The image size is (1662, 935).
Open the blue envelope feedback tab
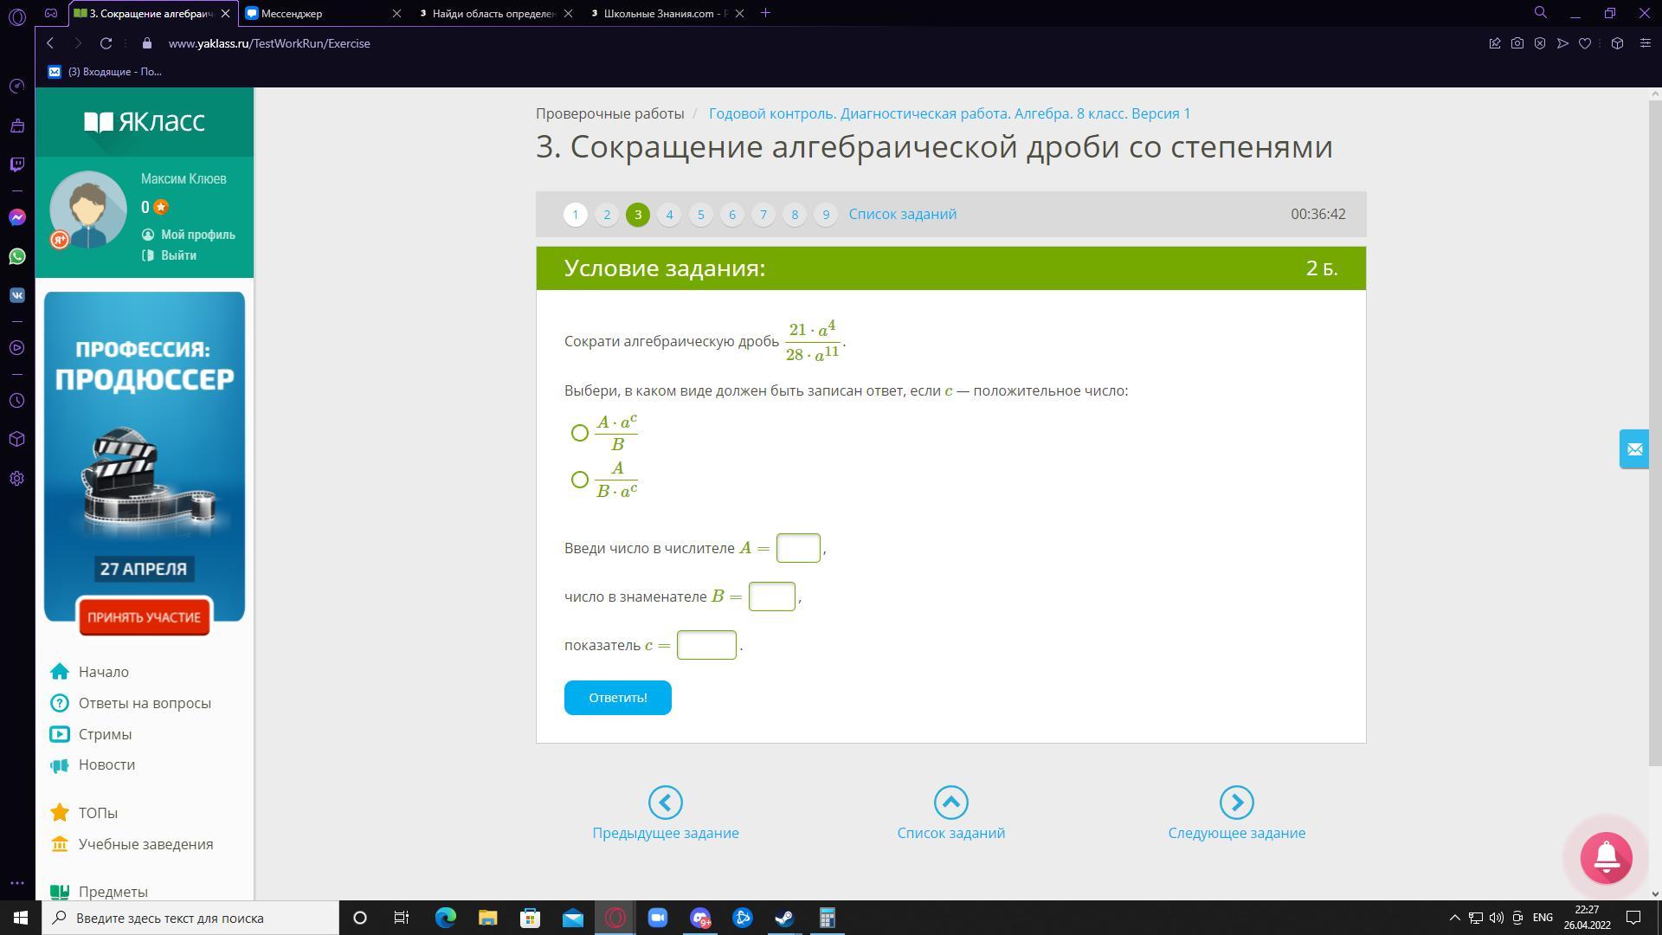(x=1633, y=449)
